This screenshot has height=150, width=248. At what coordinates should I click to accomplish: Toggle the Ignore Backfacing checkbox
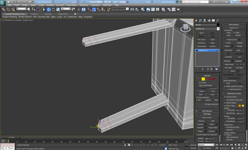tap(197, 85)
